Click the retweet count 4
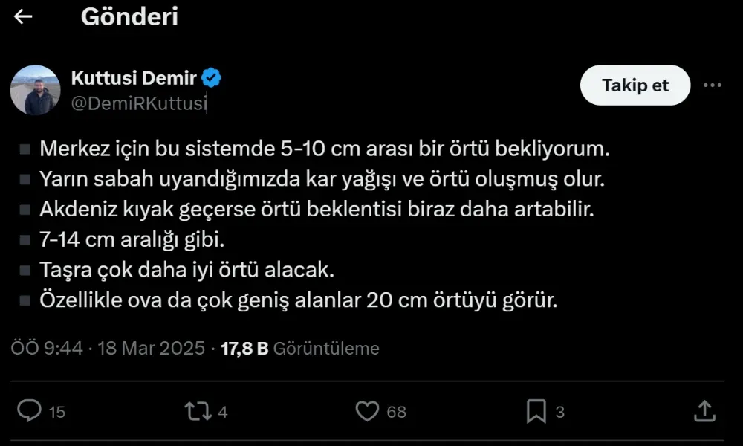The image size is (743, 446). 224,412
